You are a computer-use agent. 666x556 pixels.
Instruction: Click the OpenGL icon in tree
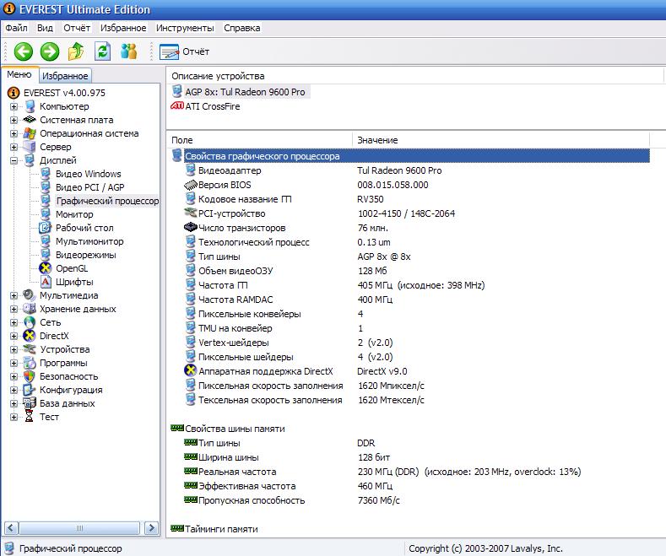click(45, 268)
